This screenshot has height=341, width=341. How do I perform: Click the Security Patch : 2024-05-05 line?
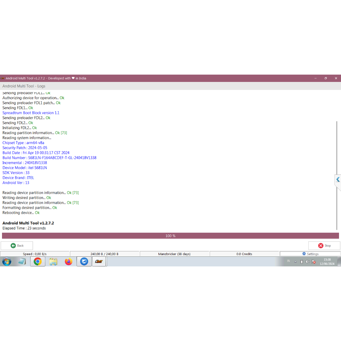25,148
